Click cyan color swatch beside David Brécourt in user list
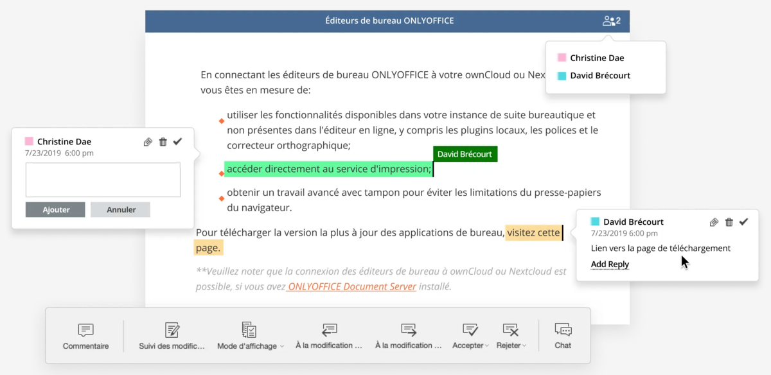 pyautogui.click(x=562, y=76)
